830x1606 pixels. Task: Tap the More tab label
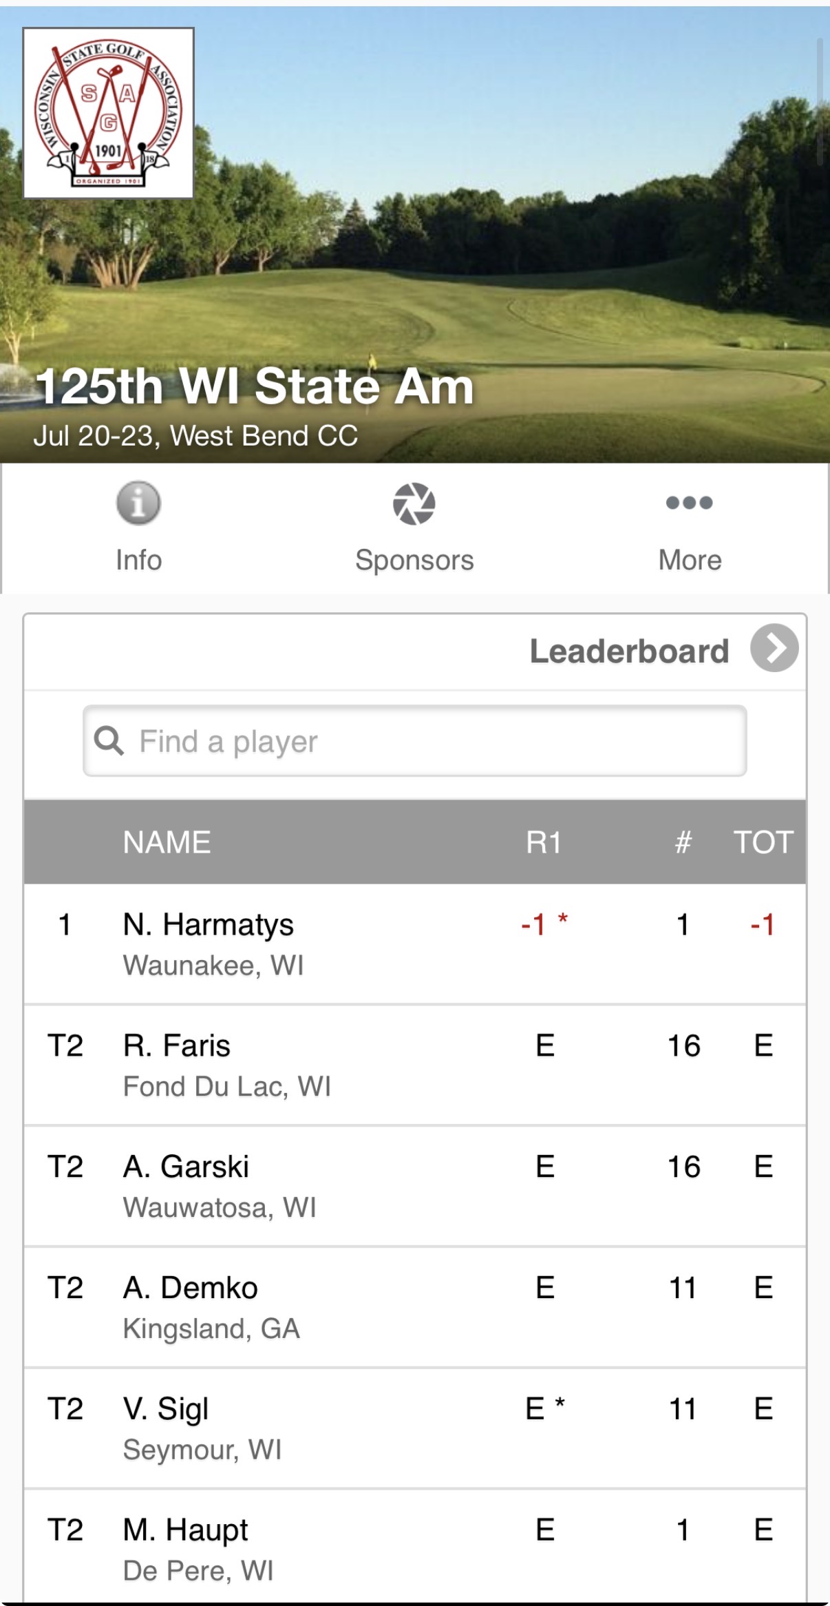[690, 560]
